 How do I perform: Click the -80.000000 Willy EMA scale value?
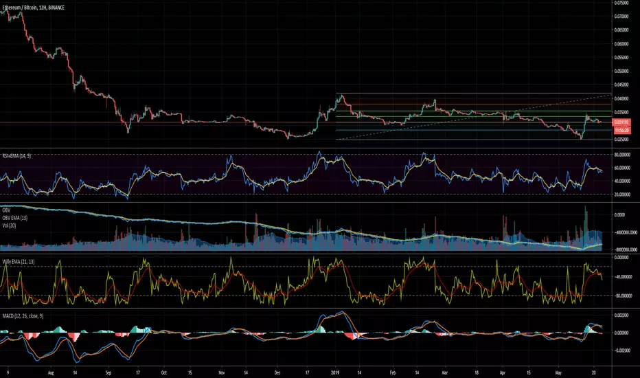(x=622, y=296)
